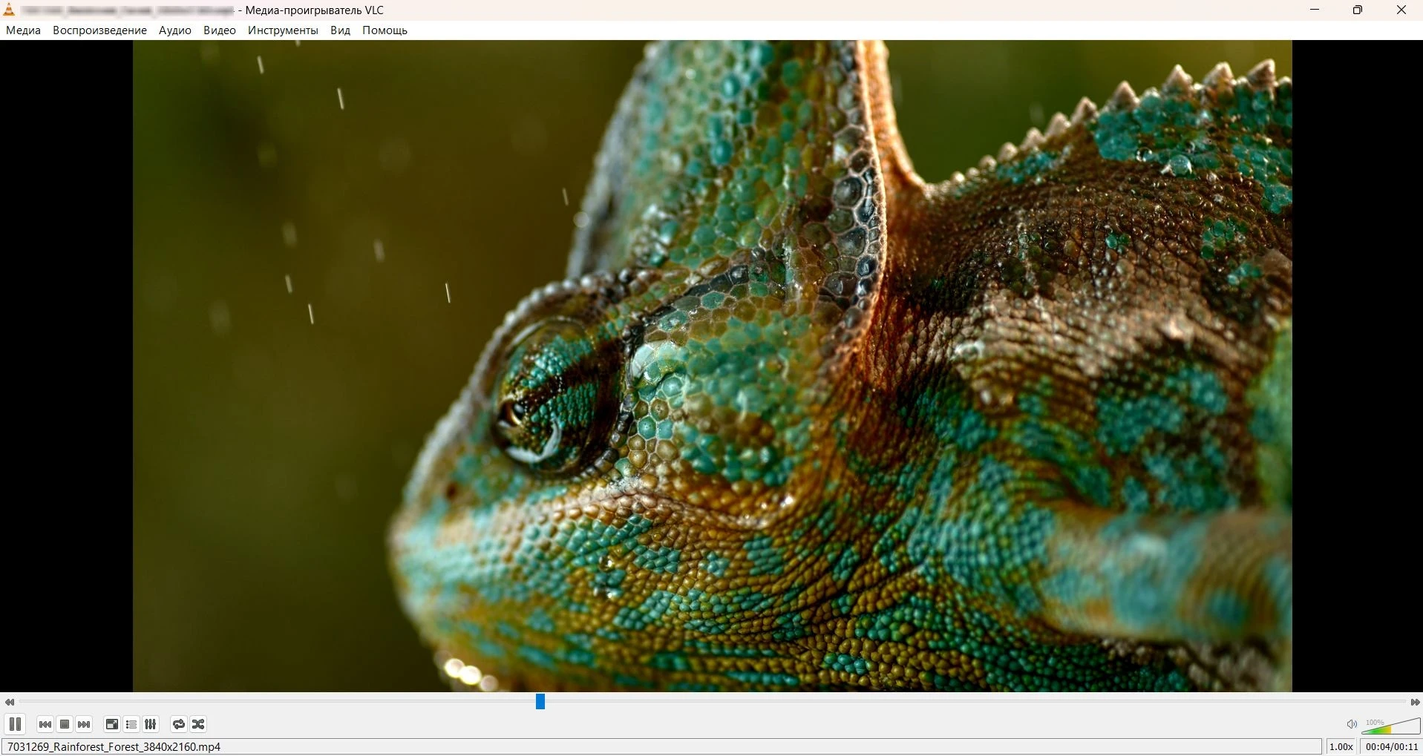Toggle fullscreen video mode
The width and height of the screenshot is (1423, 756).
pyautogui.click(x=112, y=724)
